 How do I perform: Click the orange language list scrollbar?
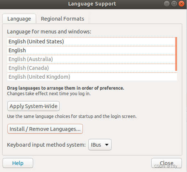(x=176, y=54)
